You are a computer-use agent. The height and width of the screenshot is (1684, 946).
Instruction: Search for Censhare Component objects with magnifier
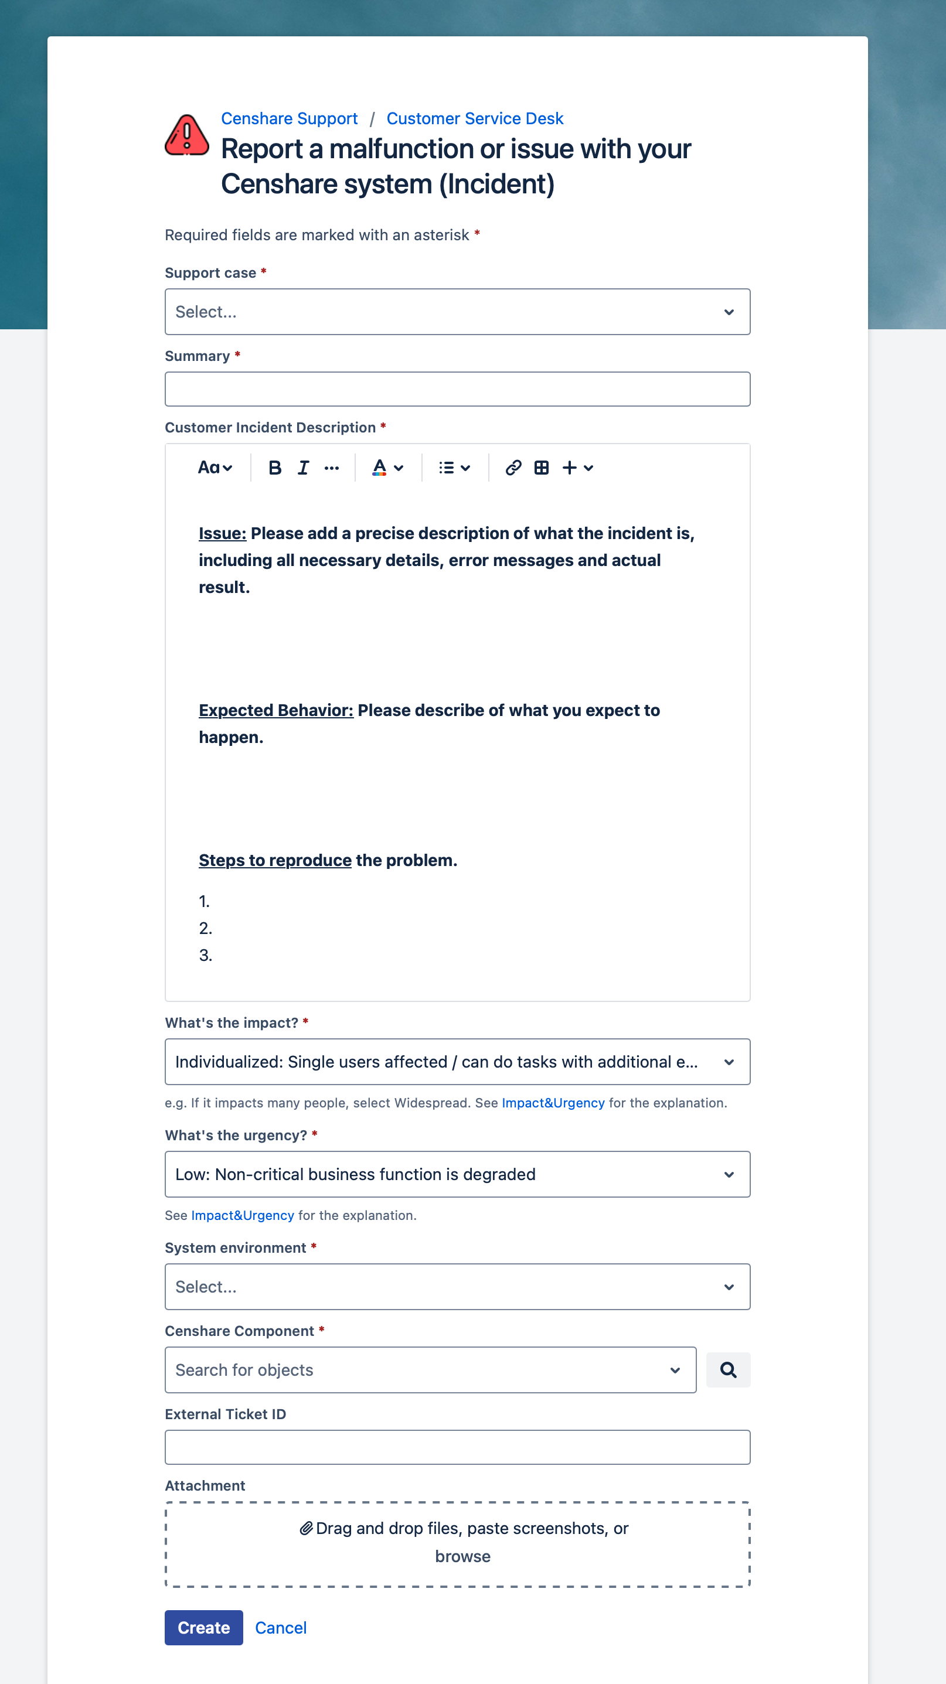729,1369
